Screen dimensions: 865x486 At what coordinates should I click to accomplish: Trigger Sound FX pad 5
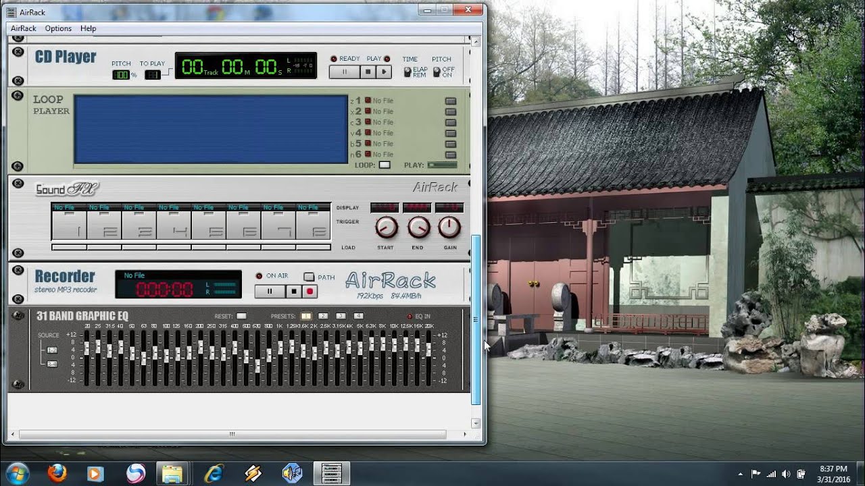click(209, 225)
